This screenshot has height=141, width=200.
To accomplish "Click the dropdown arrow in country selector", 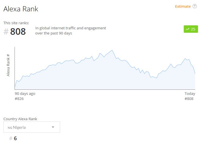I will coord(53,127).
